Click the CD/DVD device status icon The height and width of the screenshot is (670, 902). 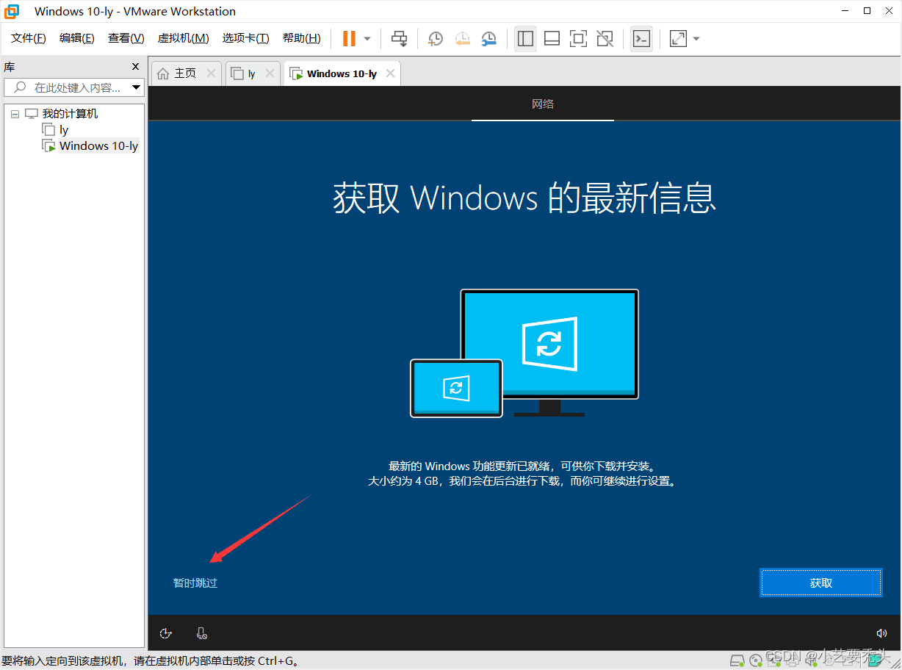coord(756,662)
